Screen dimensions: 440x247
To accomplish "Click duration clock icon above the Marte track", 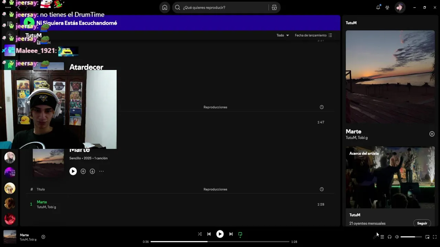I will pos(322,189).
